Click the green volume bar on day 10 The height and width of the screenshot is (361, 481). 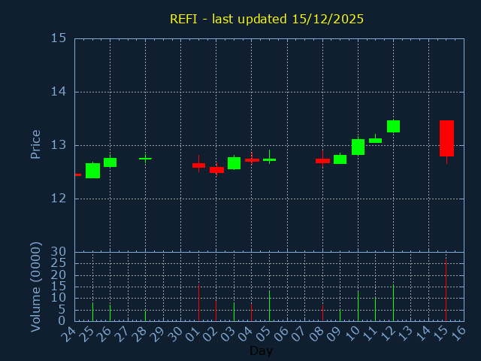(x=358, y=306)
